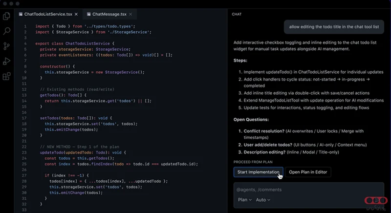This screenshot has height=213, width=391.
Task: Click 'return this.storageService.get' line
Action: pos(98,101)
